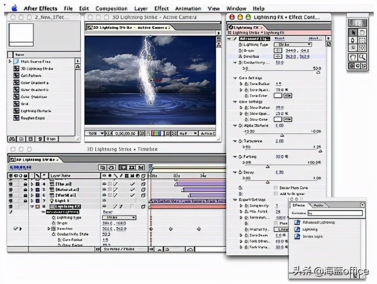The height and width of the screenshot is (284, 377).
Task: Click the Switches / Modes button in Timeline
Action: 119,249
